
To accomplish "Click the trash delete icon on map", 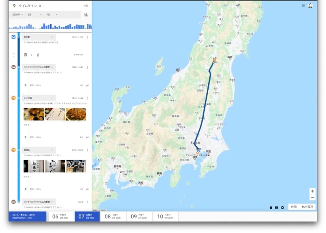I will (271, 207).
